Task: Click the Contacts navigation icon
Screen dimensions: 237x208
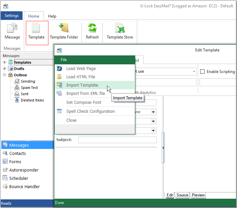Action: [5, 153]
